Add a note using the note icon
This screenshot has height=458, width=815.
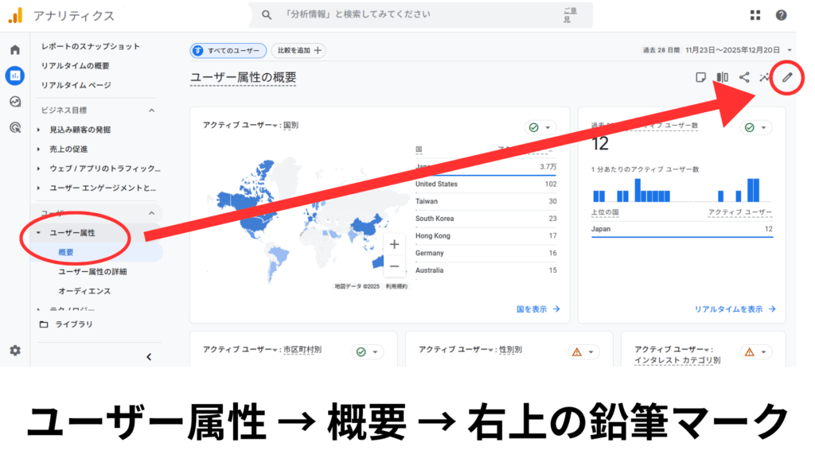[703, 78]
